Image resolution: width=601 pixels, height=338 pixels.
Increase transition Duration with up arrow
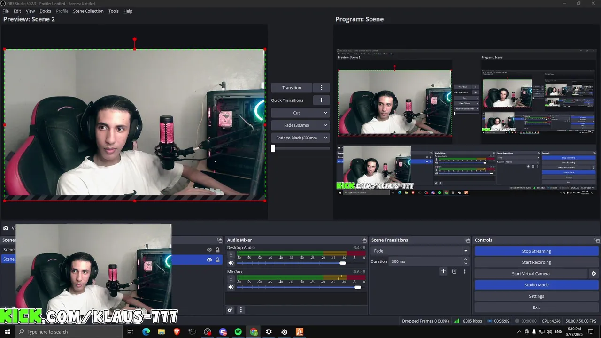tap(466, 259)
